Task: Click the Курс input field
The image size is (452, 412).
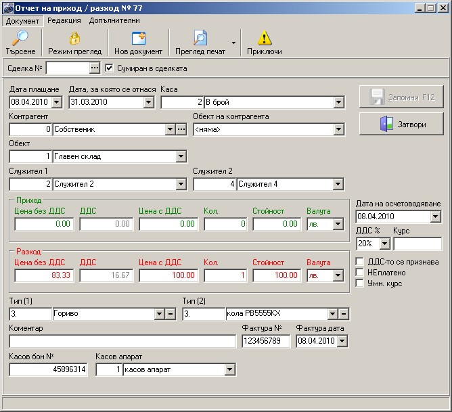Action: coord(417,244)
